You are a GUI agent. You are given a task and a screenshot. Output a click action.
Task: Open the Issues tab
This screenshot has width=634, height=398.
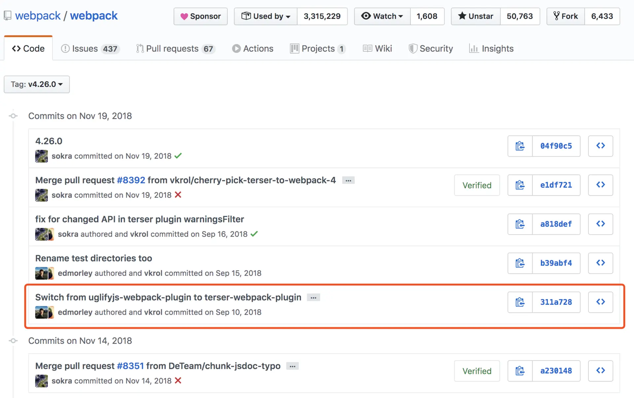pyautogui.click(x=90, y=49)
